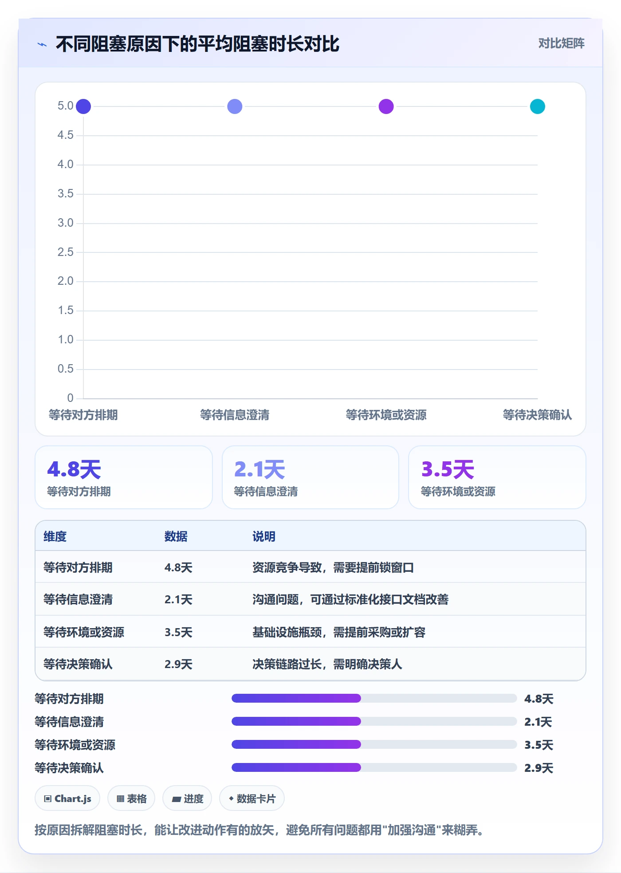Click 资源竞争导致，需要提前锁窗口 description cell
The image size is (621, 873).
pyautogui.click(x=333, y=567)
